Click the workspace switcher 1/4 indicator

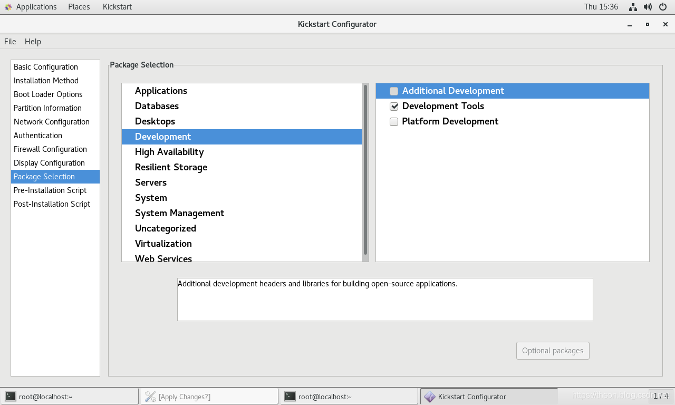point(661,396)
